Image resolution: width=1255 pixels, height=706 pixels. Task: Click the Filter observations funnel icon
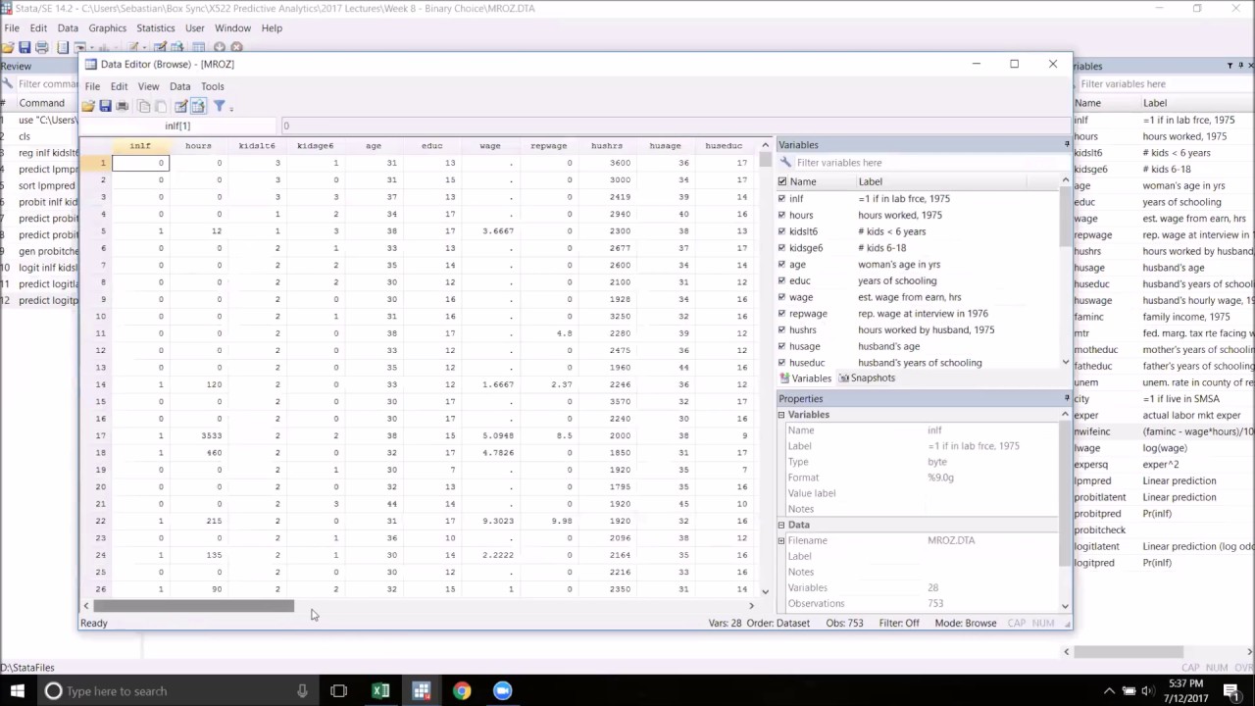[220, 106]
